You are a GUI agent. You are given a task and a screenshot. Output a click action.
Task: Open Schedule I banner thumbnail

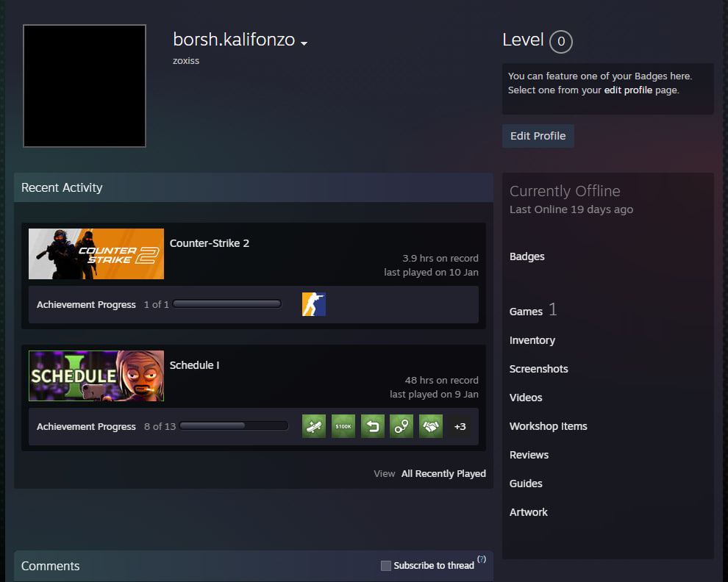[96, 376]
